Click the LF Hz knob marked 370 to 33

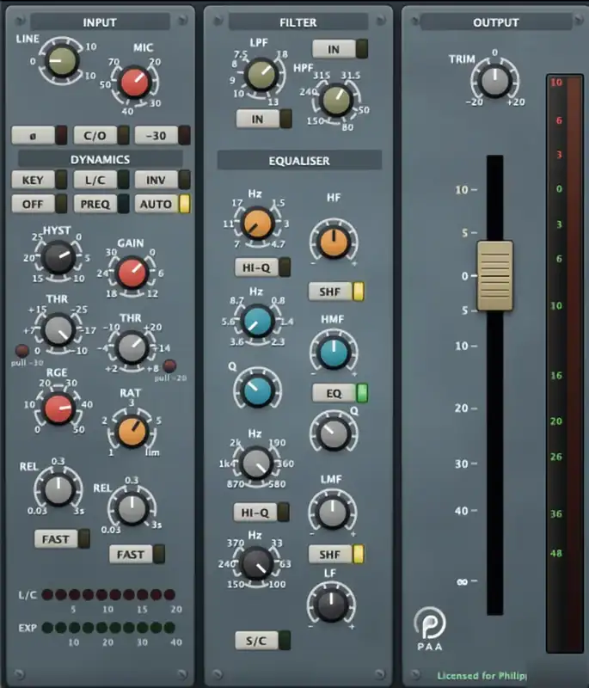256,563
